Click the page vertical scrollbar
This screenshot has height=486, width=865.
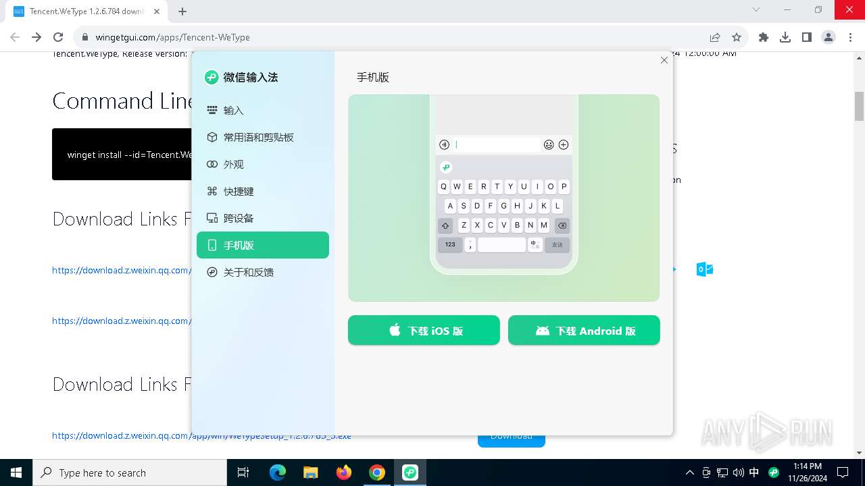[x=860, y=106]
